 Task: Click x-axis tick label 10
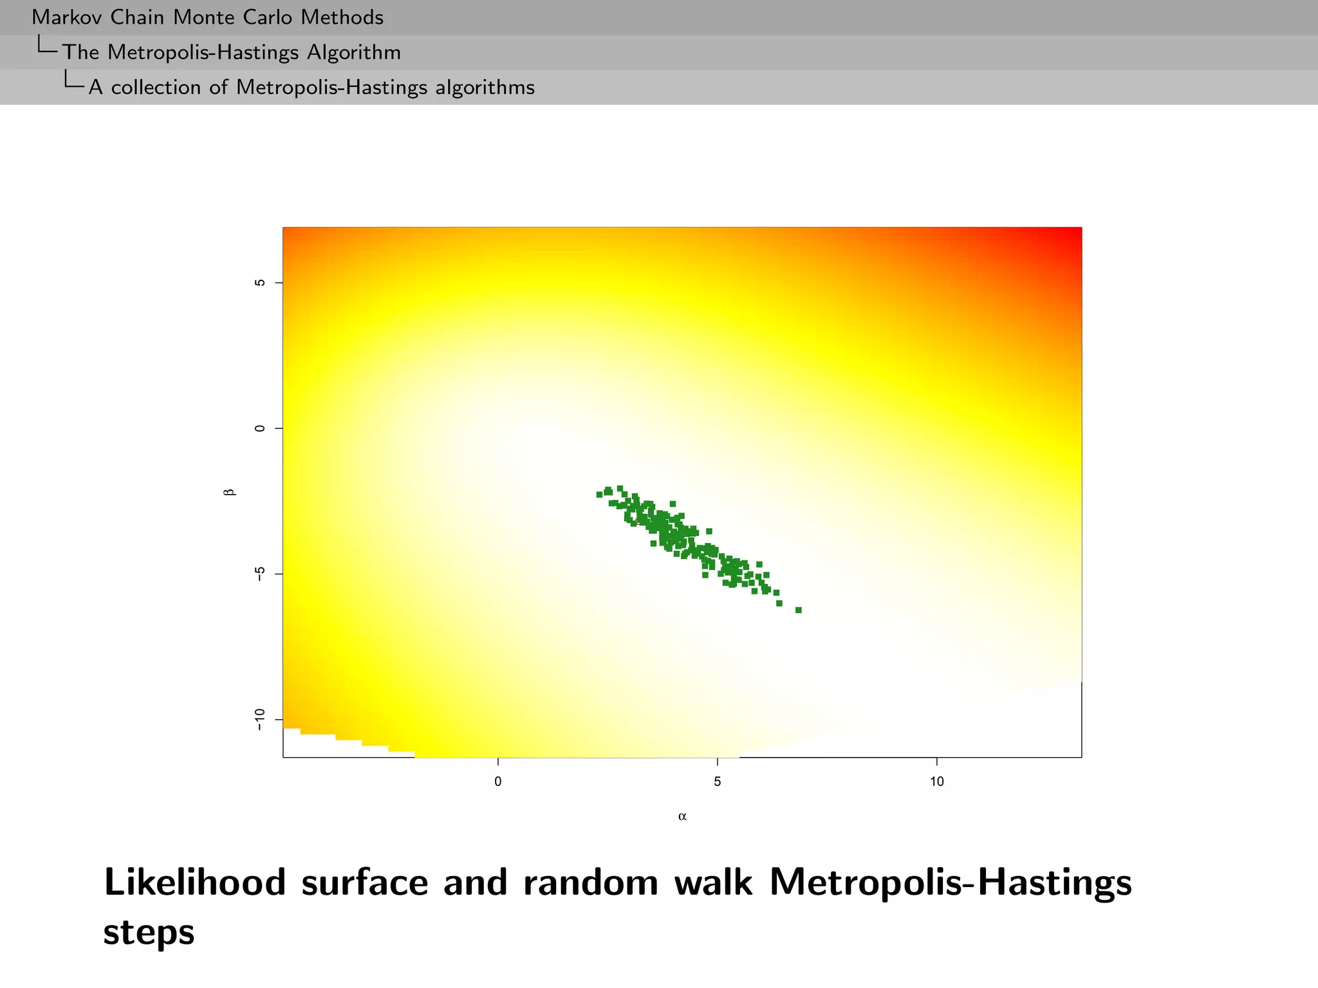click(937, 782)
